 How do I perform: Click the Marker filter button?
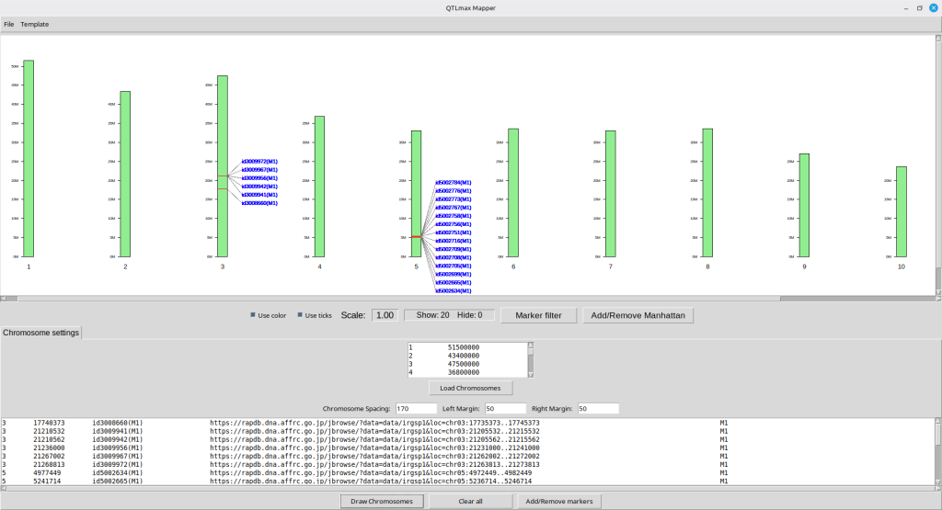coord(538,315)
